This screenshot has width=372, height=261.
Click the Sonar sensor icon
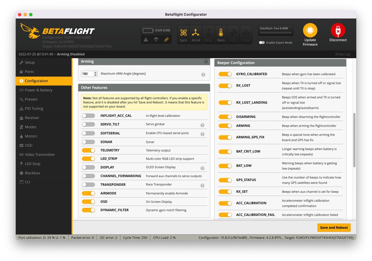(x=246, y=35)
